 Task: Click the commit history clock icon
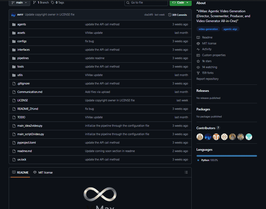pyautogui.click(x=170, y=15)
